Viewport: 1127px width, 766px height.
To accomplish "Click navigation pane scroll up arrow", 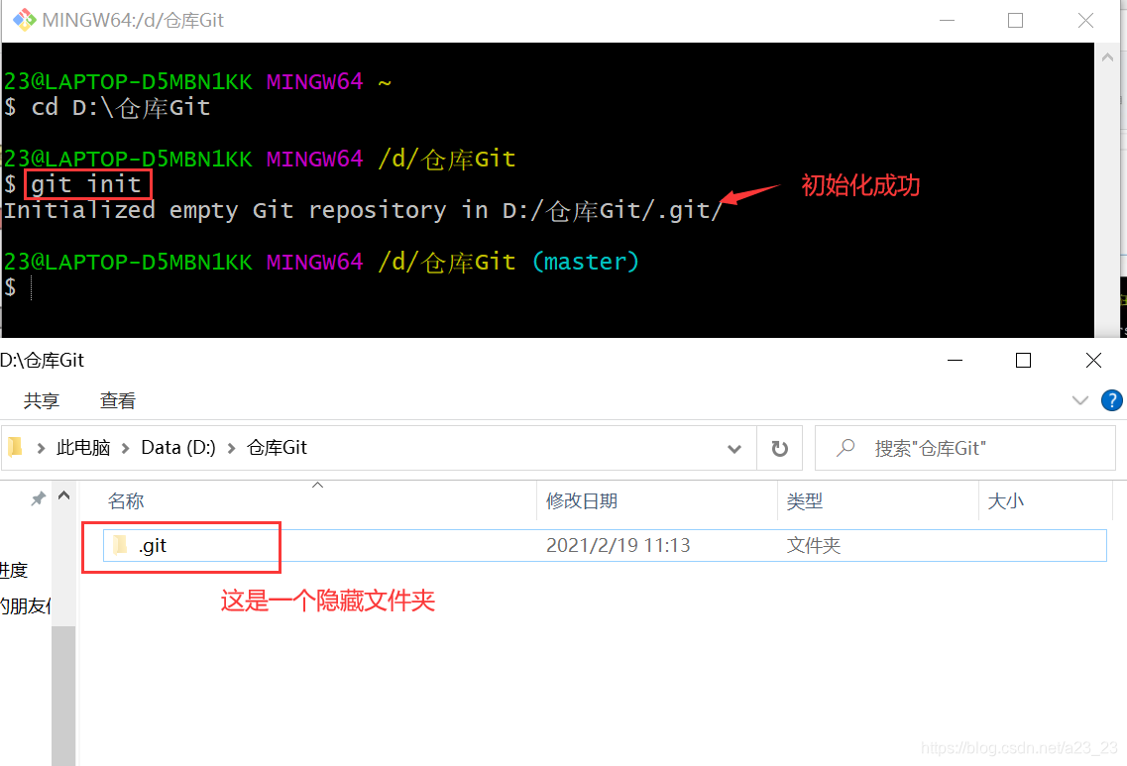I will [64, 495].
